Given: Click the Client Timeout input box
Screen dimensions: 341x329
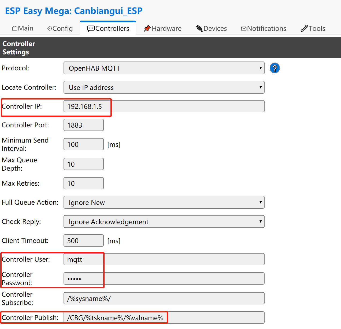Looking at the screenshot, I should click(x=83, y=241).
